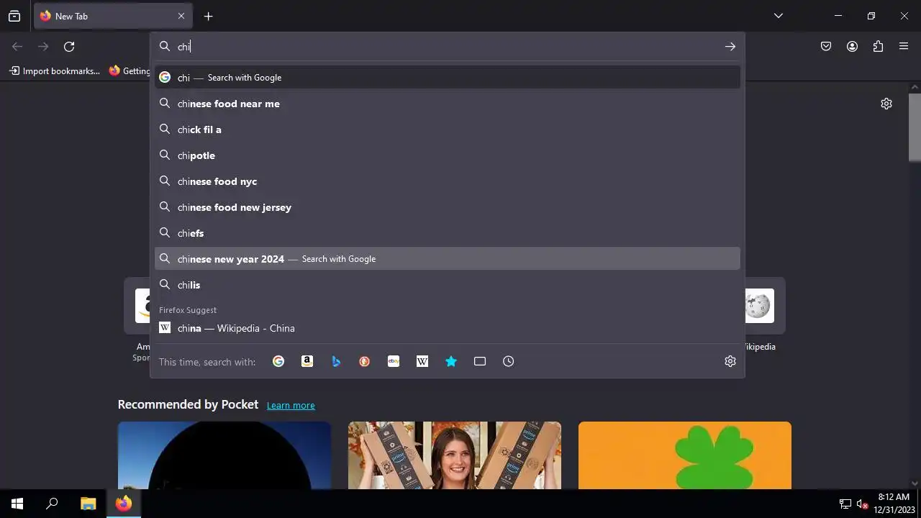Open the Extensions puzzle icon
Image resolution: width=921 pixels, height=518 pixels.
tap(878, 47)
